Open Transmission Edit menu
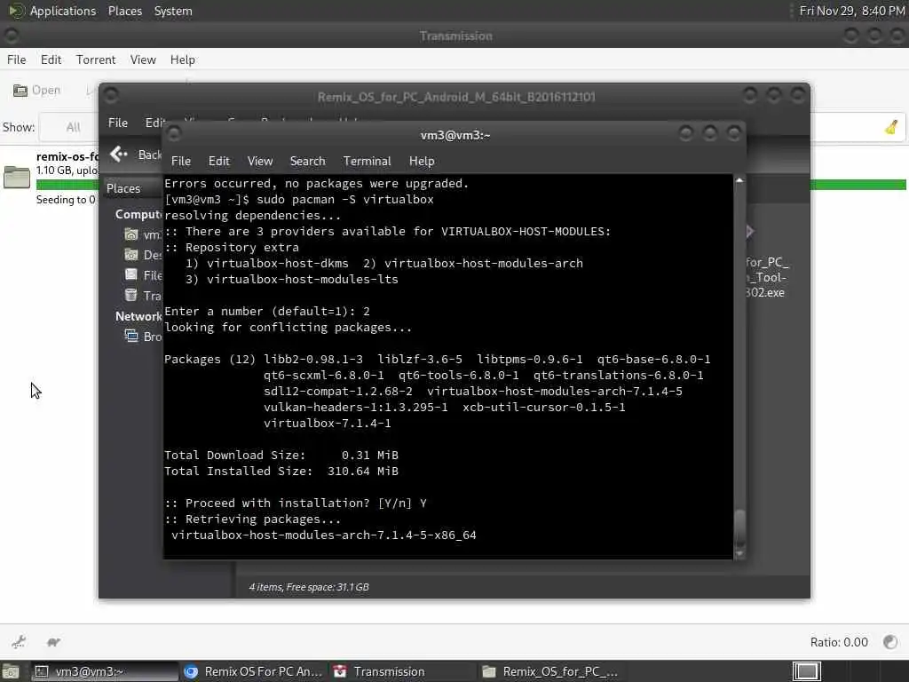This screenshot has height=682, width=909. pos(51,59)
